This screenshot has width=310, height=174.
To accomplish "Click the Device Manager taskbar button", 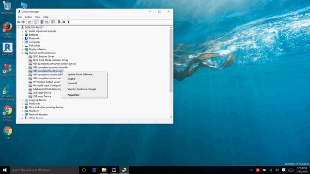I will [124, 170].
